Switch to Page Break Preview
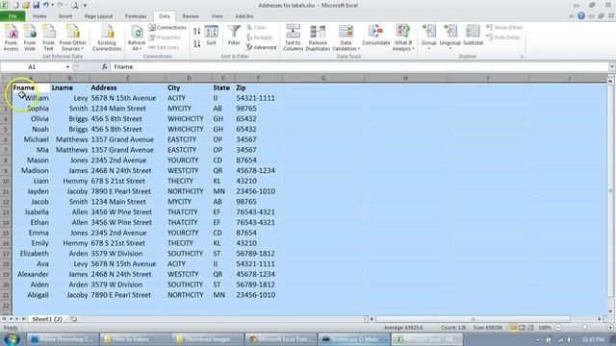Image resolution: width=616 pixels, height=346 pixels. (x=530, y=328)
